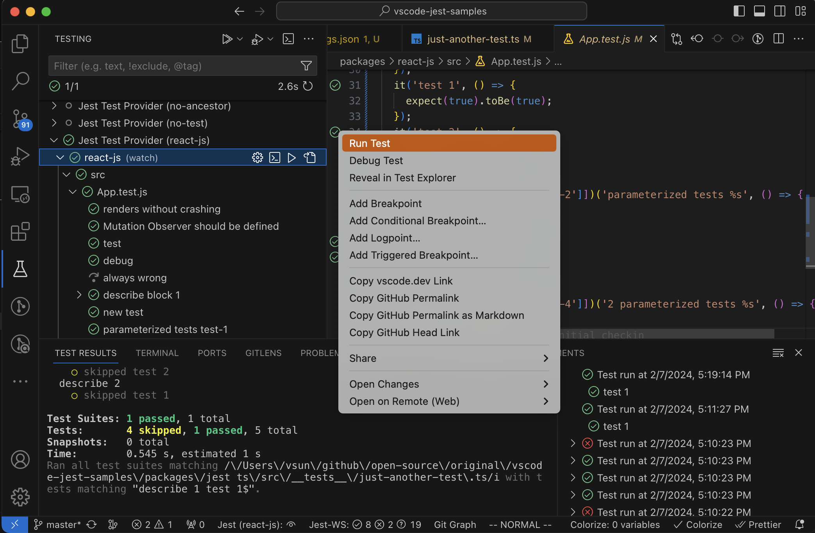Click the gear icon on react-js row
This screenshot has height=533, width=815.
[257, 157]
